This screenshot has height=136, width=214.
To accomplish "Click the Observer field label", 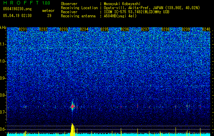I will [69, 4].
